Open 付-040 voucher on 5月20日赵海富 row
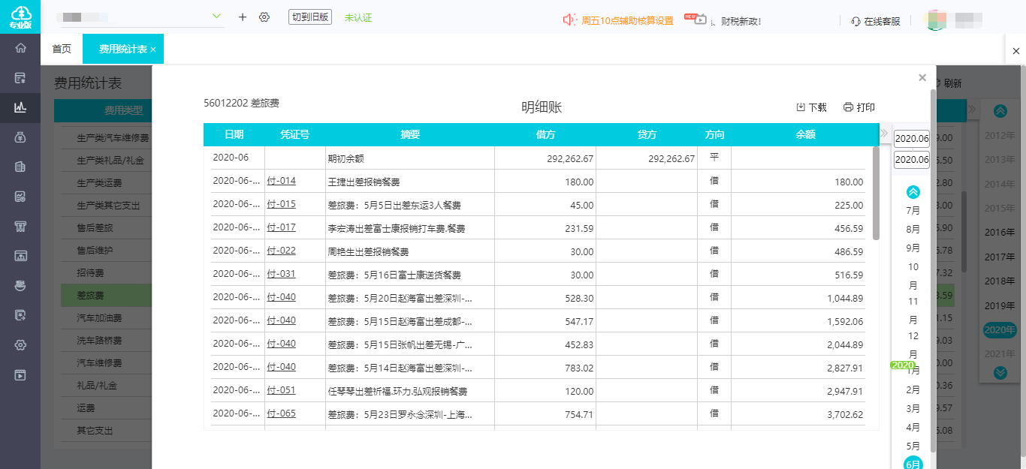Screen dimensions: 1026x469 282,297
